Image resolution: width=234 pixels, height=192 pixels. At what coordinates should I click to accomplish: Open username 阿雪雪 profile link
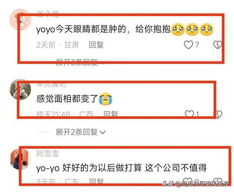coord(48,154)
